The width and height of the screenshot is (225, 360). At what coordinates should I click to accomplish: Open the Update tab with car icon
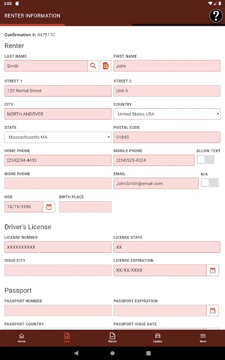[157, 338]
